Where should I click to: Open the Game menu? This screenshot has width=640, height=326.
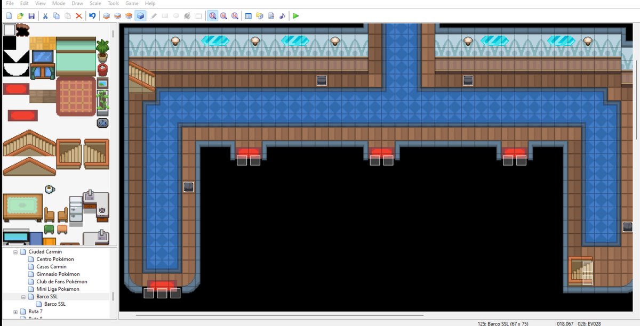click(132, 3)
